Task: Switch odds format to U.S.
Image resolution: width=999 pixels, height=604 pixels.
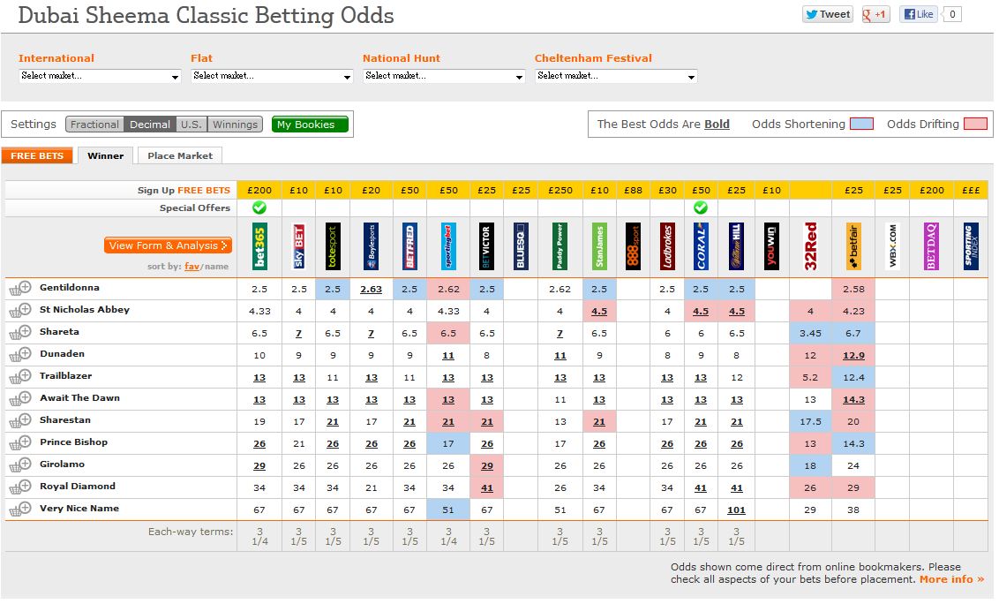Action: [191, 125]
